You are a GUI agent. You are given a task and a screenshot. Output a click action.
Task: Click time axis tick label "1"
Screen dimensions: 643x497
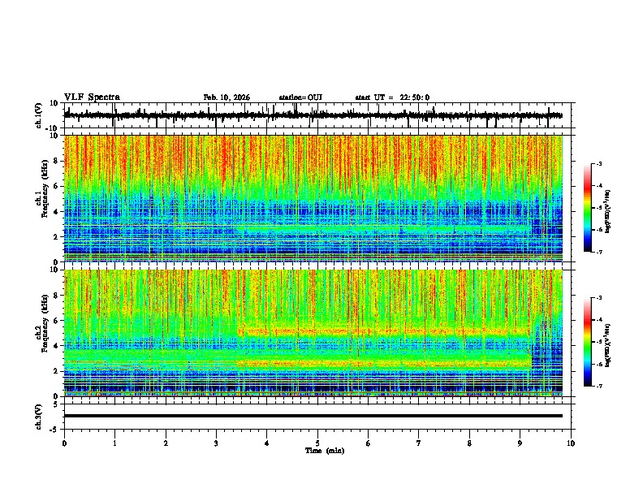114,443
